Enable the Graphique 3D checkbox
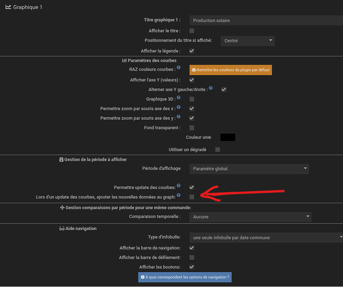This screenshot has height=287, width=343. click(192, 99)
